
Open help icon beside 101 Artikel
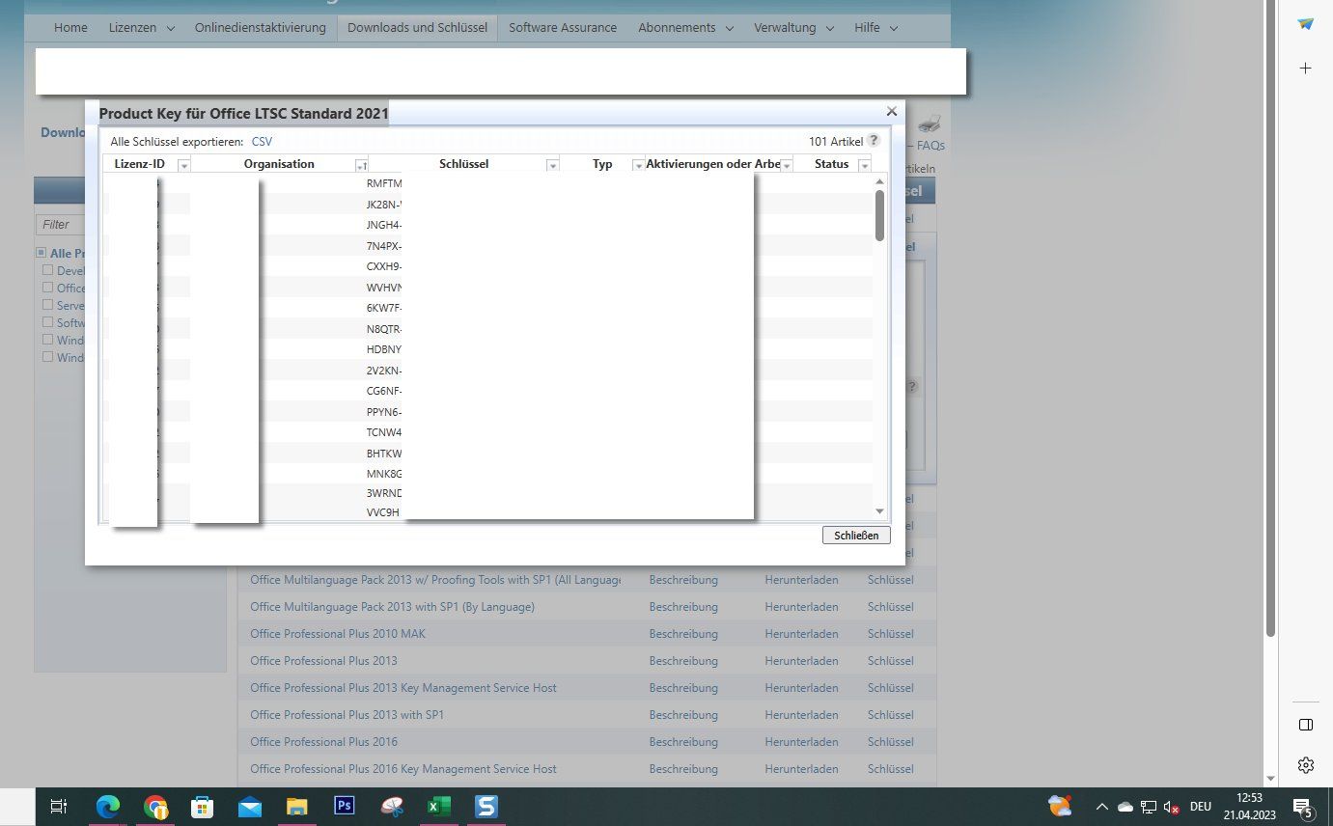pyautogui.click(x=874, y=141)
